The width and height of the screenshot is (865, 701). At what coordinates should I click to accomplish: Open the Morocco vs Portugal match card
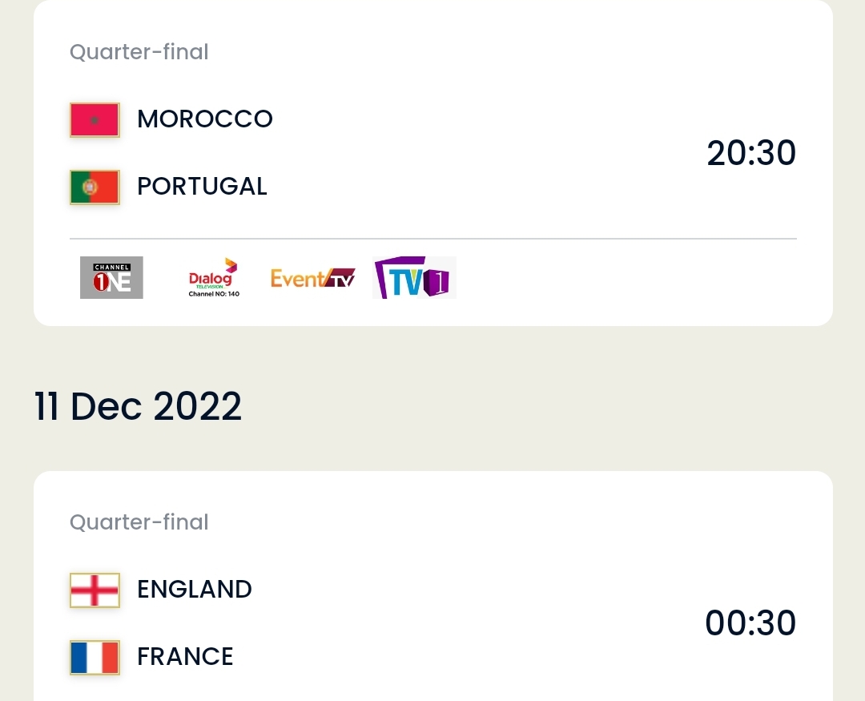[x=433, y=163]
